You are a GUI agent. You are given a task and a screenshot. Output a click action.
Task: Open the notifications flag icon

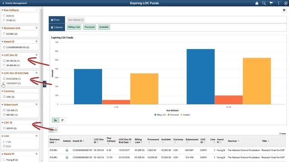271,3
